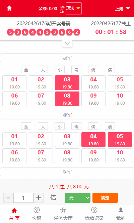Open the 上海 region dropdown
Image resolution: width=134 pixels, height=223 pixels.
[122, 9]
